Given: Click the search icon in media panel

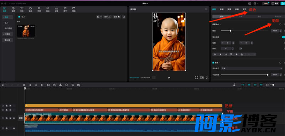Looking at the screenshot, I should (x=124, y=17).
